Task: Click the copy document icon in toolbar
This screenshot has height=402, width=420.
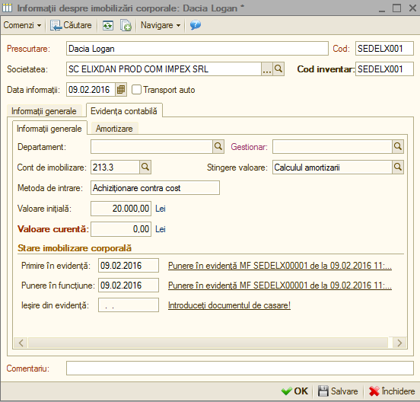Action: (126, 25)
